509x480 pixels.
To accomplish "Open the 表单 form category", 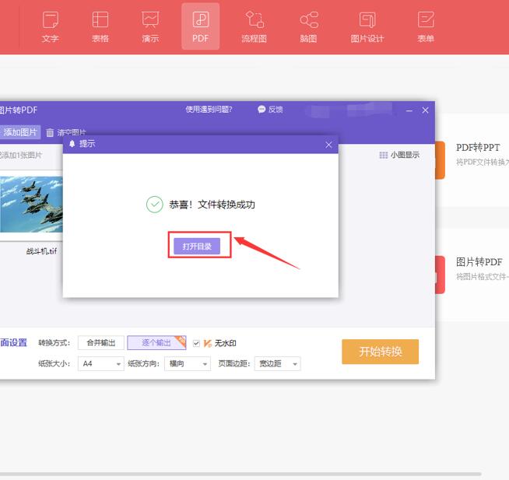I will (426, 26).
